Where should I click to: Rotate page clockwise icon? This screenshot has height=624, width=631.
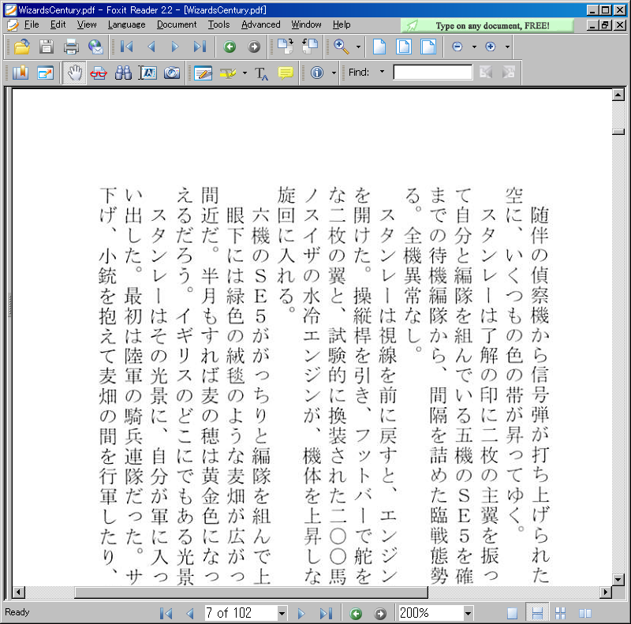click(286, 47)
